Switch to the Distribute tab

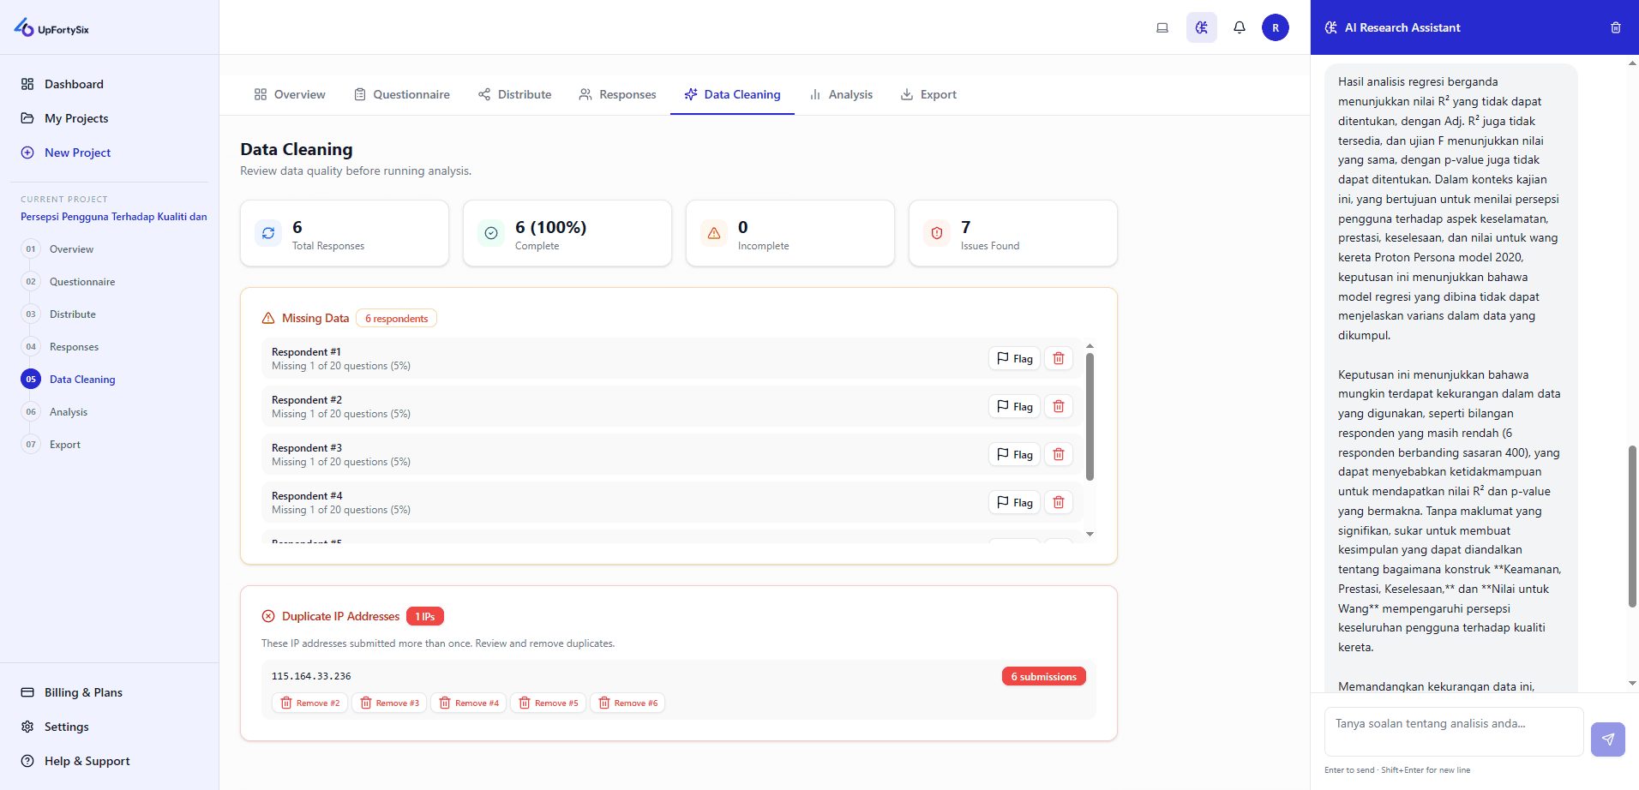coord(514,94)
